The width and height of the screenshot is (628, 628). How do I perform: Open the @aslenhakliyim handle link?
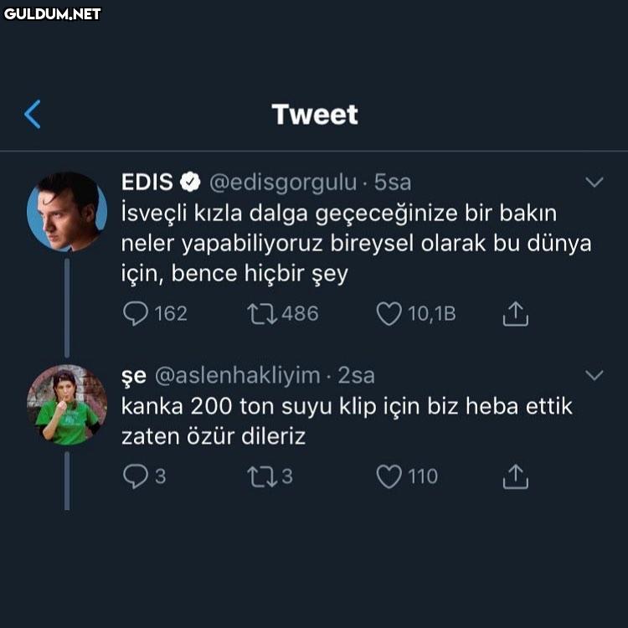[238, 375]
